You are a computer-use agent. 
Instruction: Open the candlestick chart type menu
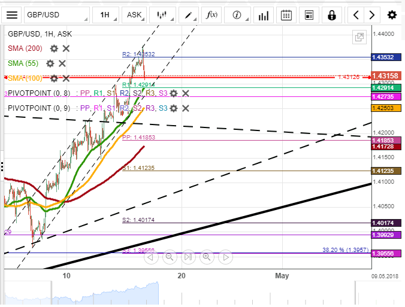(161, 14)
